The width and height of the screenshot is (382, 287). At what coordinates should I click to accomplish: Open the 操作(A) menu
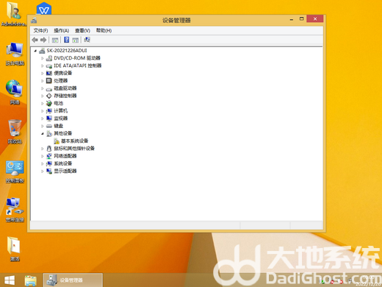pos(62,31)
